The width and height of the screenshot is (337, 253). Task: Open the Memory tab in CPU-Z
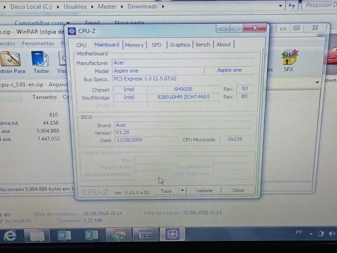(x=134, y=45)
